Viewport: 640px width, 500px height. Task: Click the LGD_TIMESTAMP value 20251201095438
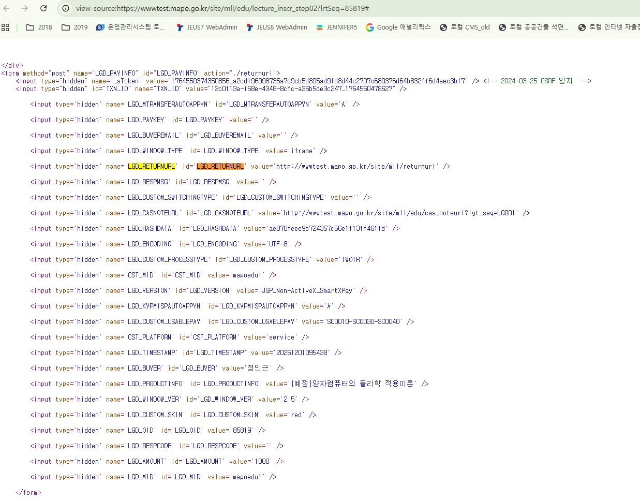pyautogui.click(x=302, y=352)
